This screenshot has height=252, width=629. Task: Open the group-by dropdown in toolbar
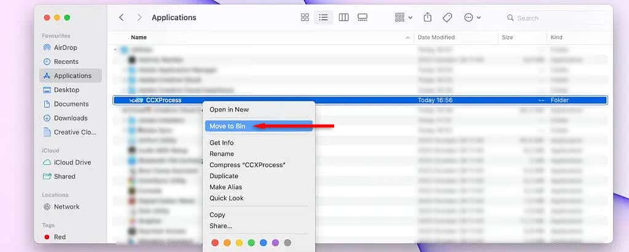(x=404, y=17)
